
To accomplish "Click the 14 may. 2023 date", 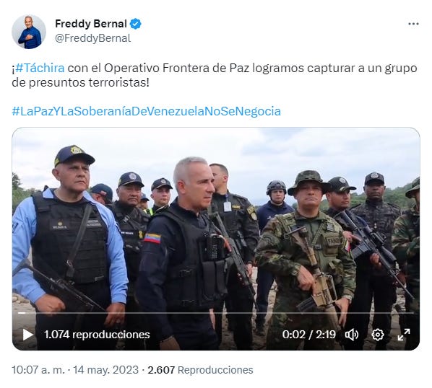I will [105, 370].
